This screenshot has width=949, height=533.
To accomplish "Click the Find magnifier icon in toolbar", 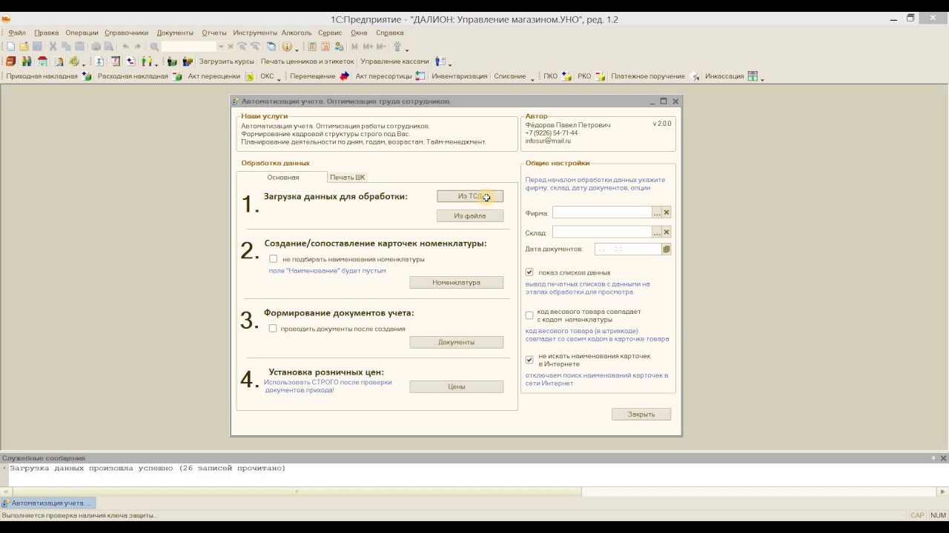I will click(x=154, y=47).
